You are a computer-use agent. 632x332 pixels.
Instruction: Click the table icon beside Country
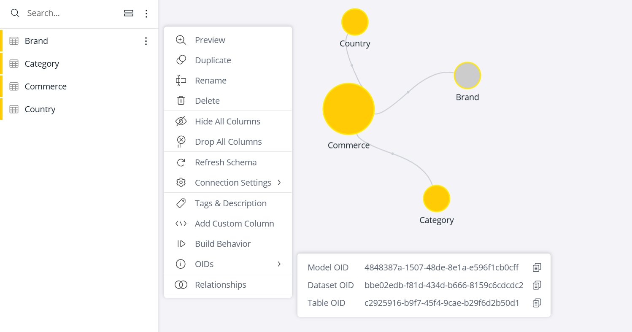coord(14,109)
